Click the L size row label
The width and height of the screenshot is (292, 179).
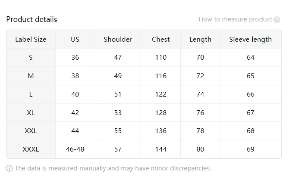click(x=31, y=94)
